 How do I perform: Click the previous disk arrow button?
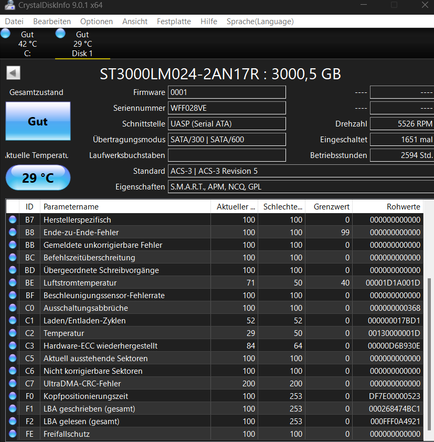(13, 73)
